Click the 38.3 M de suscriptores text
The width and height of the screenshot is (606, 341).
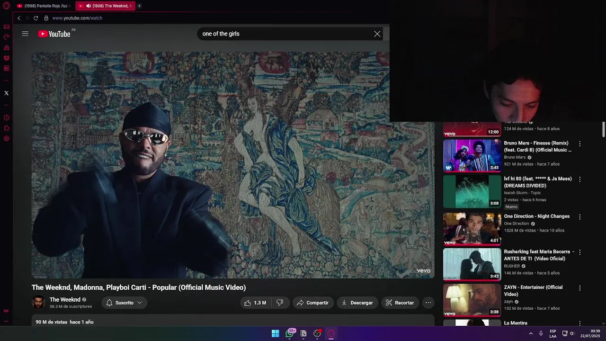(x=71, y=306)
